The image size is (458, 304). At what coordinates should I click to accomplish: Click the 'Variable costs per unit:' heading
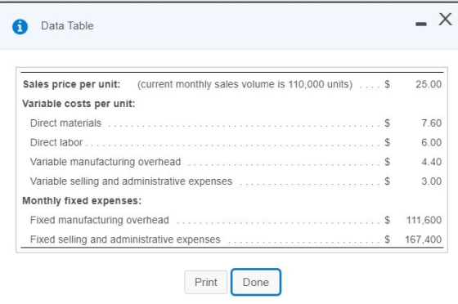tap(79, 104)
